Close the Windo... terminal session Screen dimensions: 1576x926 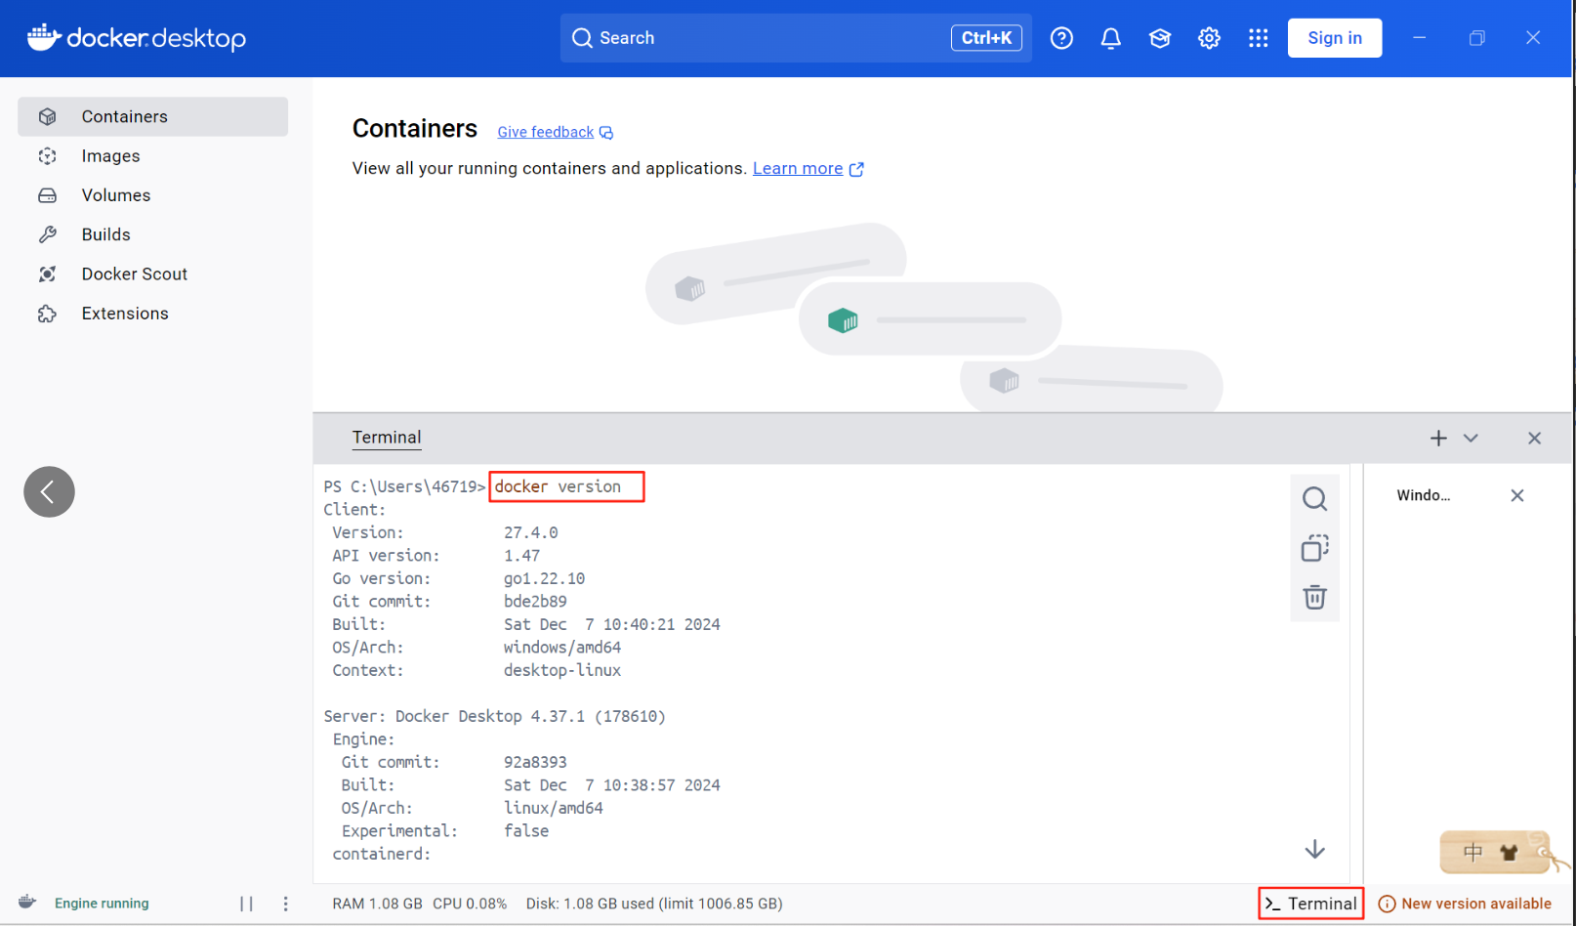[1516, 495]
